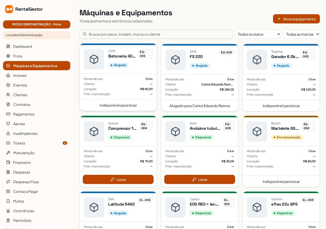Click the Clientes people icon

[x=8, y=95]
